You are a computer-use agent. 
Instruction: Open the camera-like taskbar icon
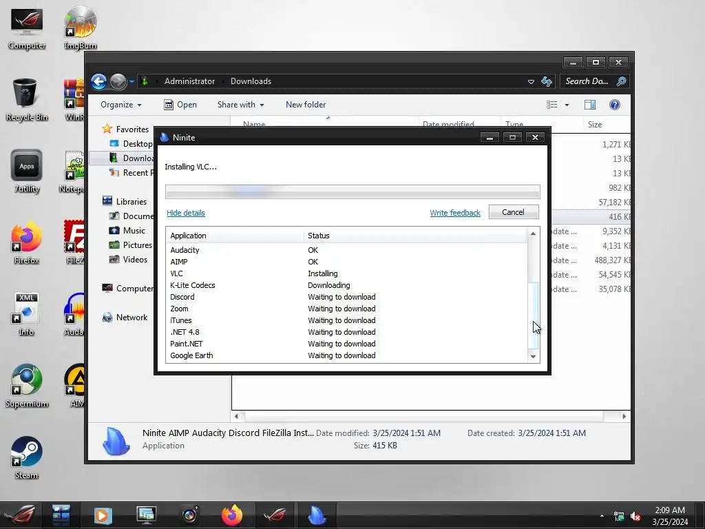point(189,515)
